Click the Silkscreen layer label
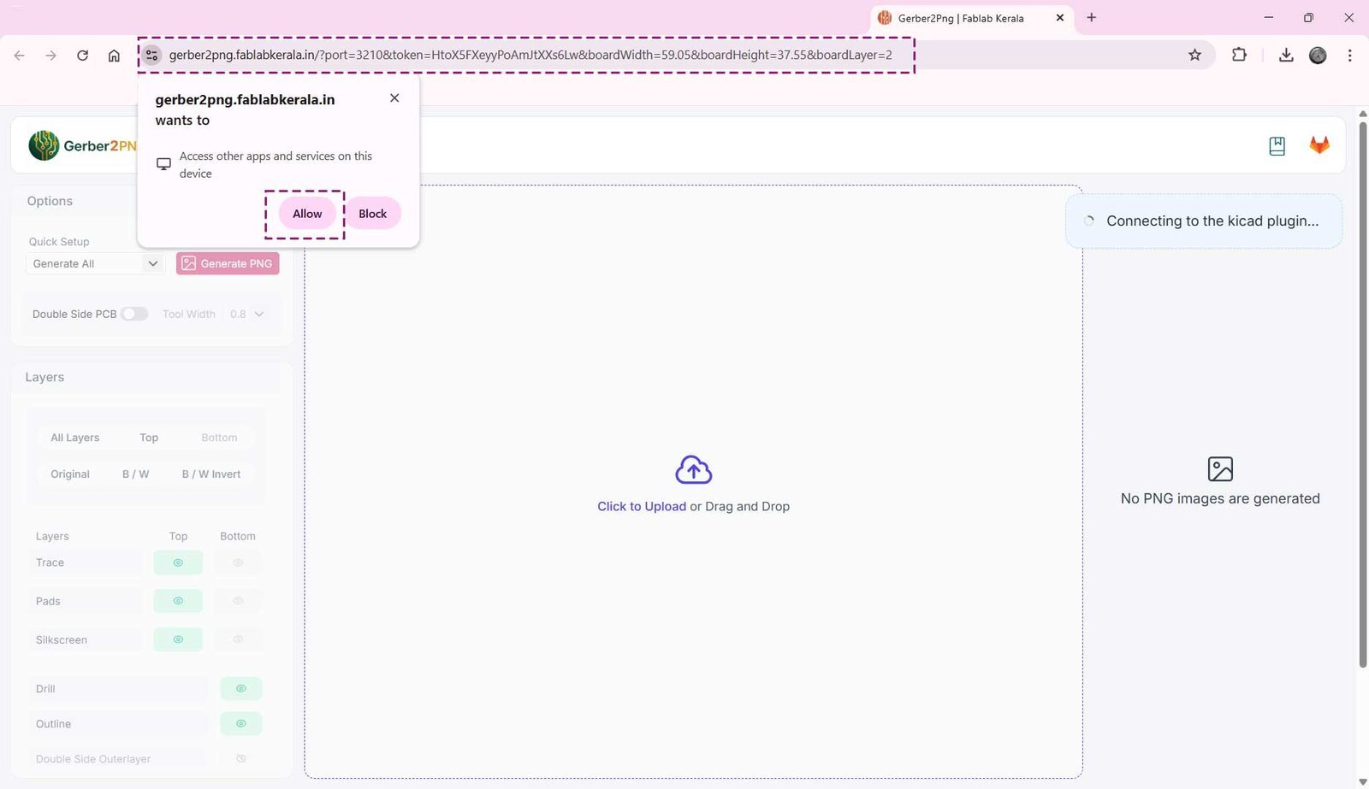This screenshot has width=1369, height=789. (x=62, y=639)
